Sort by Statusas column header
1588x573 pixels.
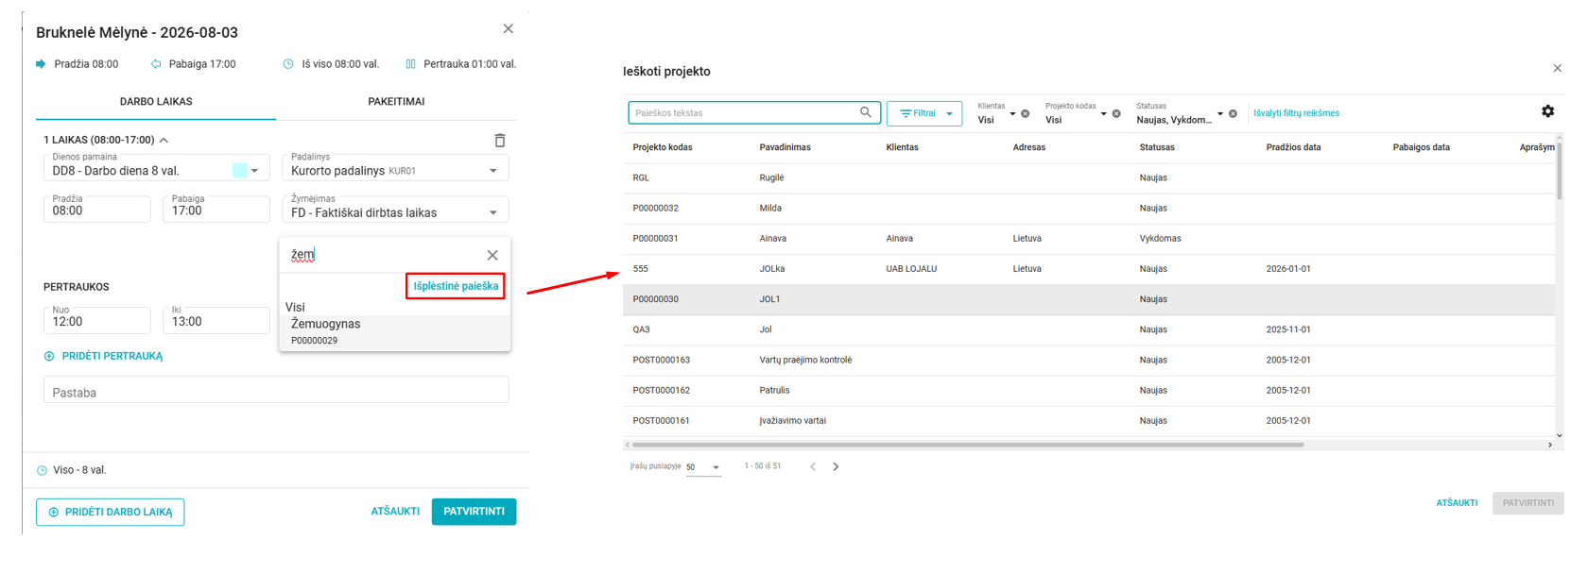coord(1157,147)
